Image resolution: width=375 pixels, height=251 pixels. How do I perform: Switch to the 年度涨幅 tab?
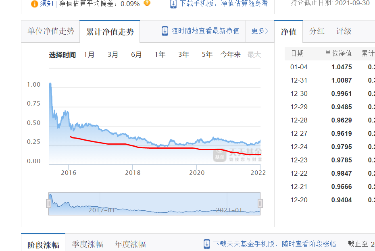click(130, 244)
